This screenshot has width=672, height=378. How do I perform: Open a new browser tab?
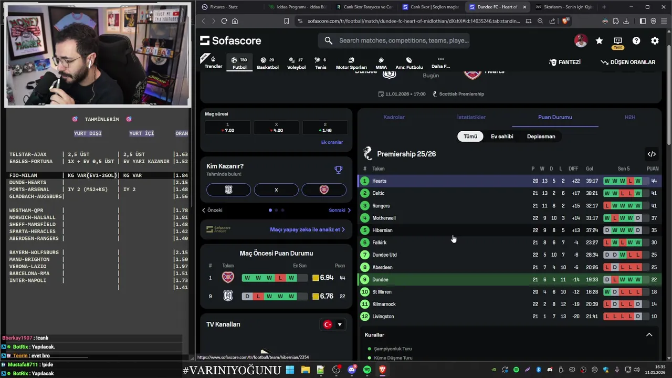pos(604,7)
